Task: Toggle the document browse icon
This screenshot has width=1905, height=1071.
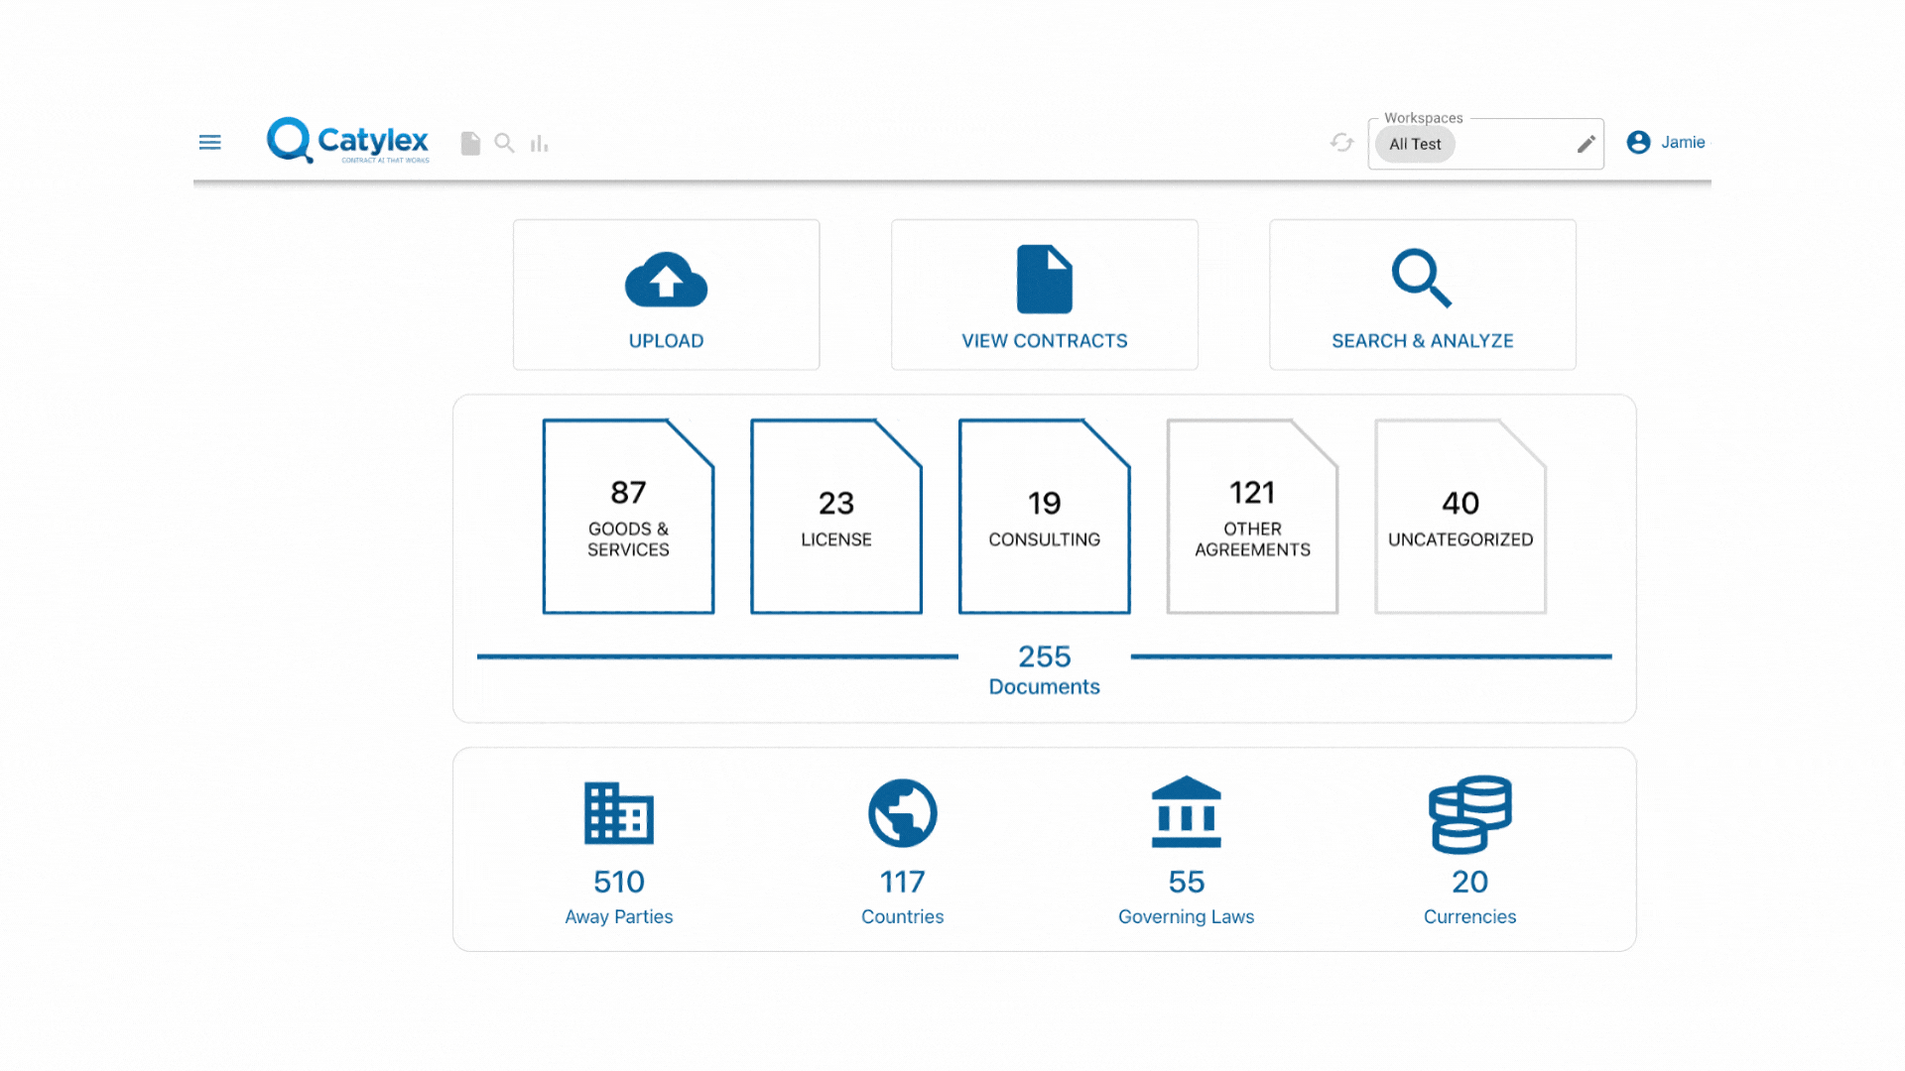Action: pos(469,141)
